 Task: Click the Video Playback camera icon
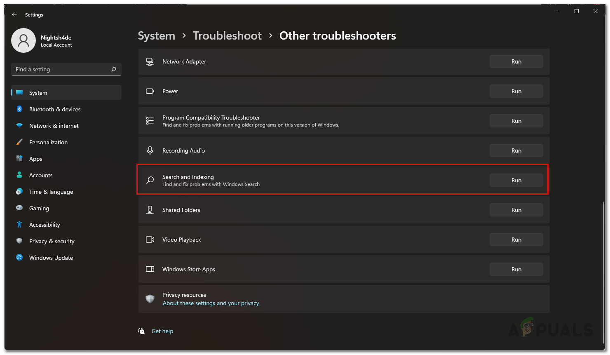(x=150, y=240)
